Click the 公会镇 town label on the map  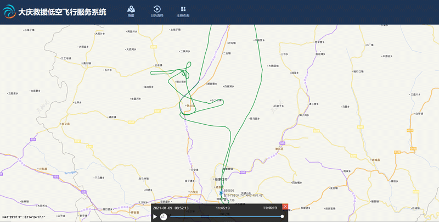[x=158, y=65]
